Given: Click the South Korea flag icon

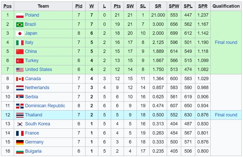Looking at the screenshot, I should coord(20,124).
